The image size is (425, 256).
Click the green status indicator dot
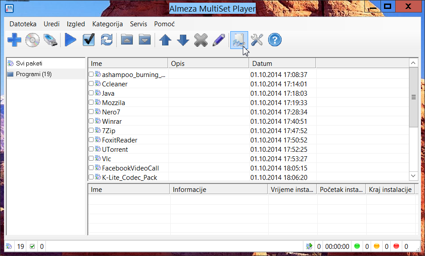coord(357,246)
